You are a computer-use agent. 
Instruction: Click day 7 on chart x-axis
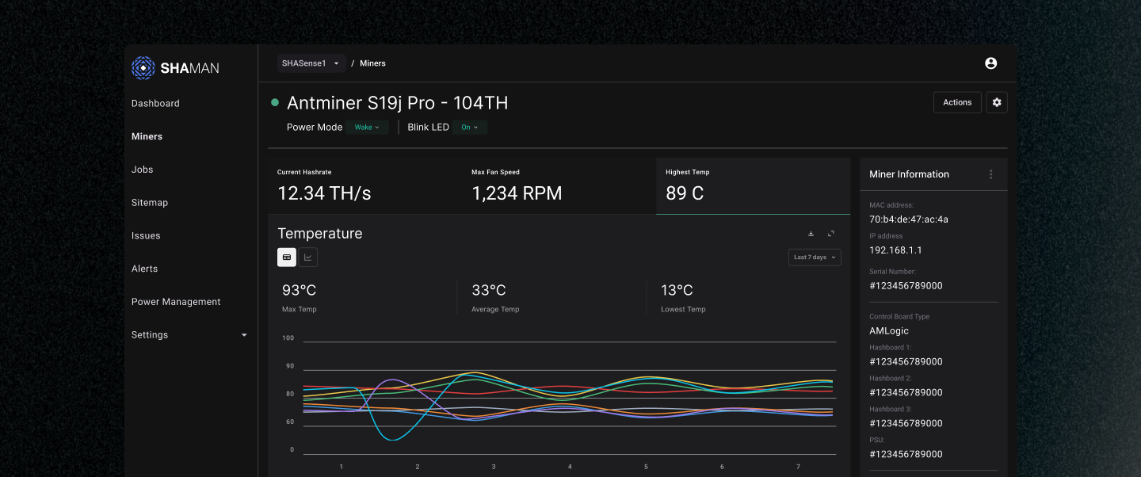tap(798, 467)
